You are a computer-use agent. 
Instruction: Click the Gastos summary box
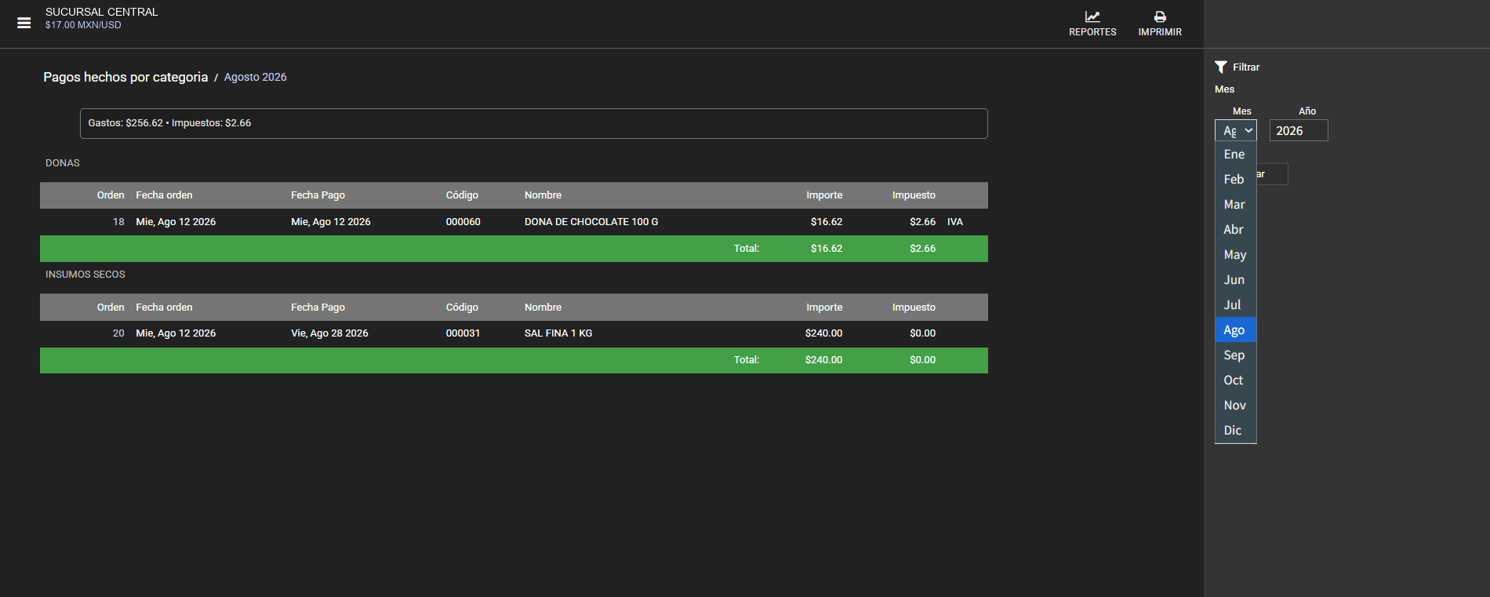(534, 123)
